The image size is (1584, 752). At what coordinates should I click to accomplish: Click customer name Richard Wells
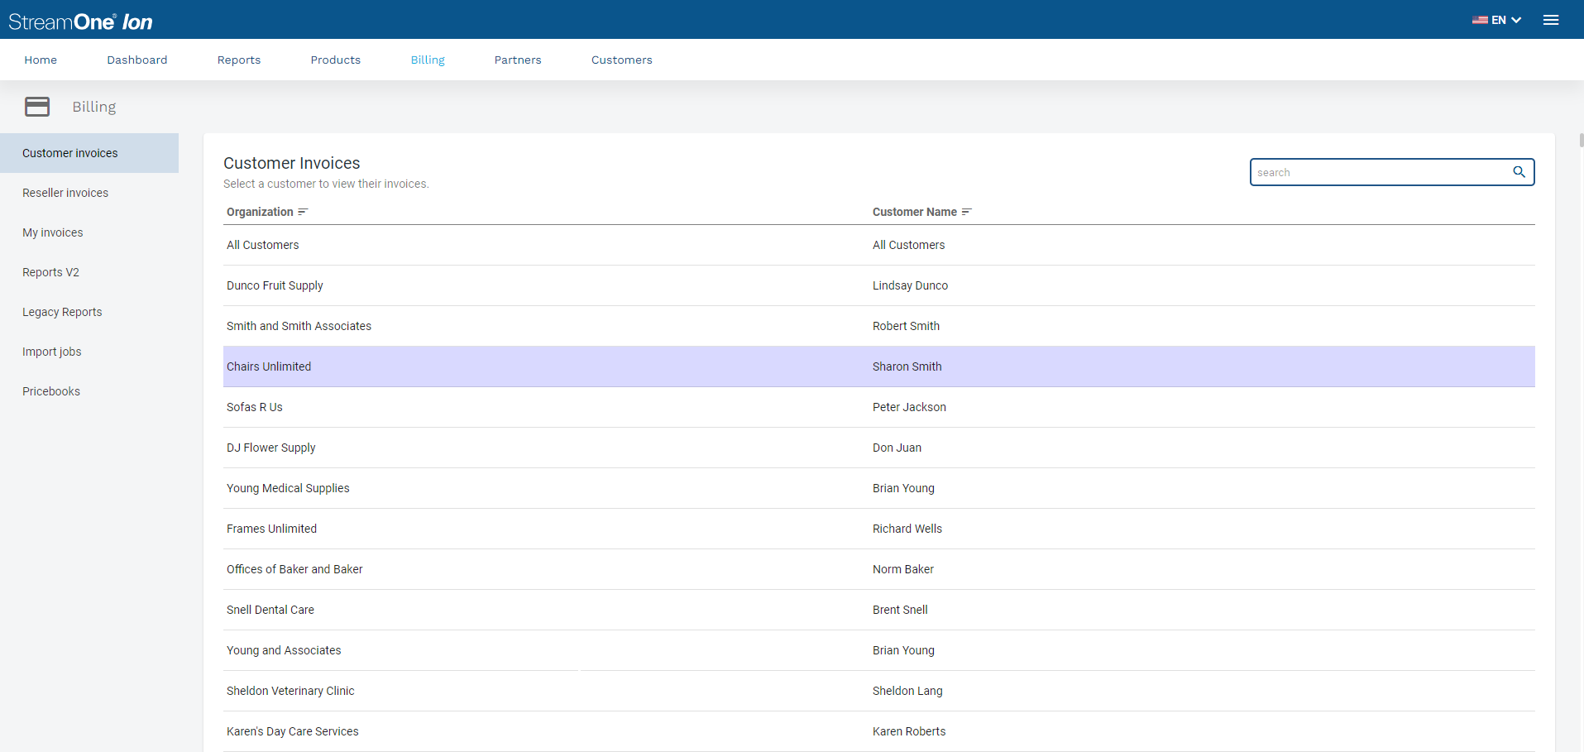[x=907, y=529]
